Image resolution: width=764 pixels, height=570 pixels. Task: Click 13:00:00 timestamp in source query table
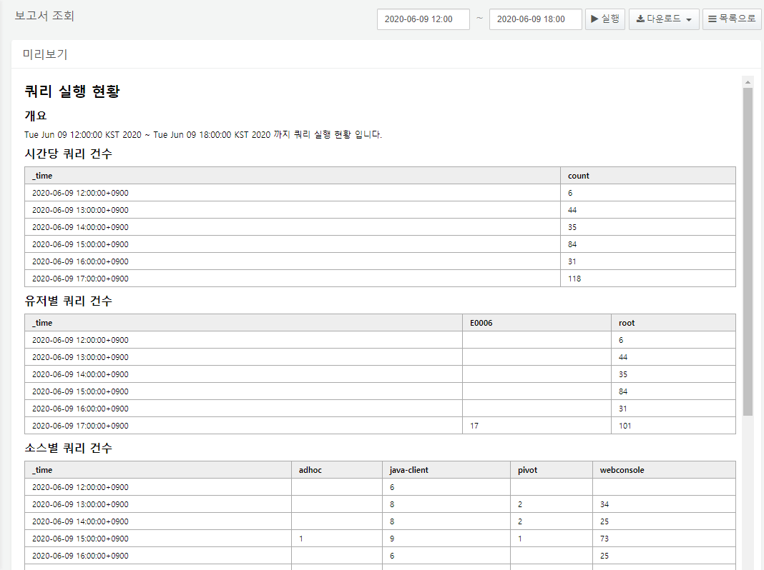click(80, 504)
